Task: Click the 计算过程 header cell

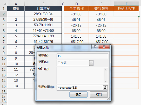Action: 43,9
